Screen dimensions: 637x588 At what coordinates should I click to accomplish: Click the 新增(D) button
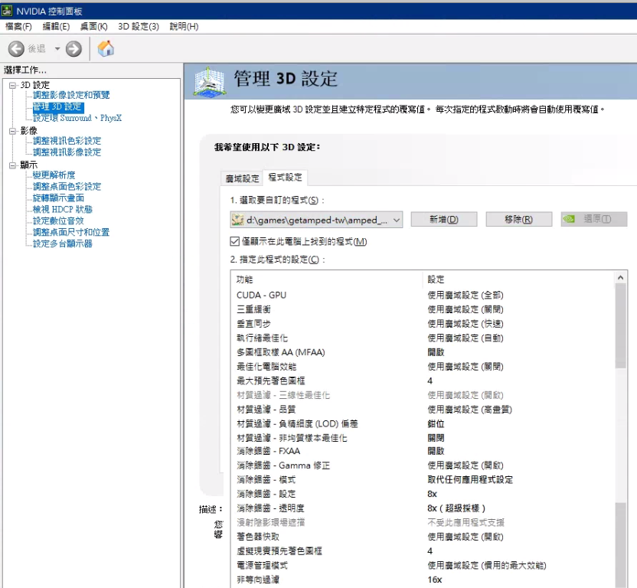coord(443,220)
